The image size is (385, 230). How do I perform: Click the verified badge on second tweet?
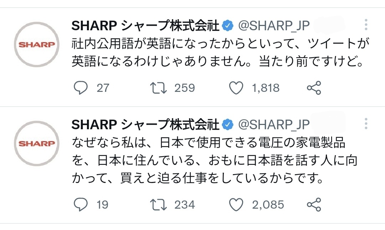click(228, 124)
